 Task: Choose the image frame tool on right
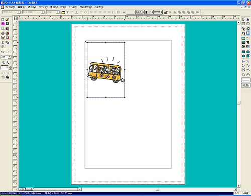[243, 42]
